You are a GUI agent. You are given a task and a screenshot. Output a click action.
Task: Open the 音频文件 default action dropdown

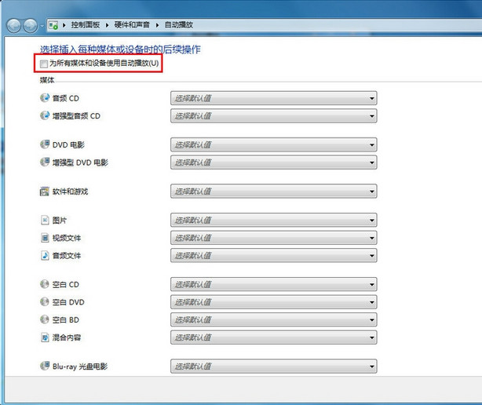coord(274,256)
